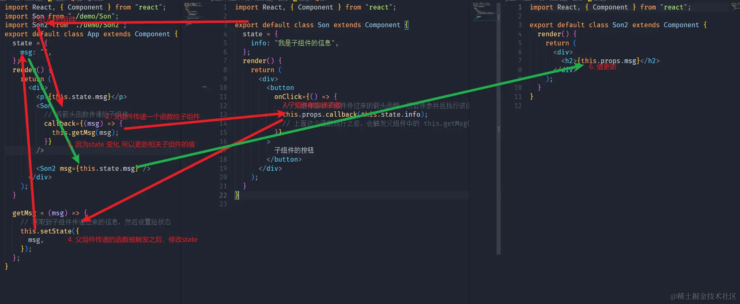
Task: Click the callback={(msg) => { line
Action: (x=84, y=123)
